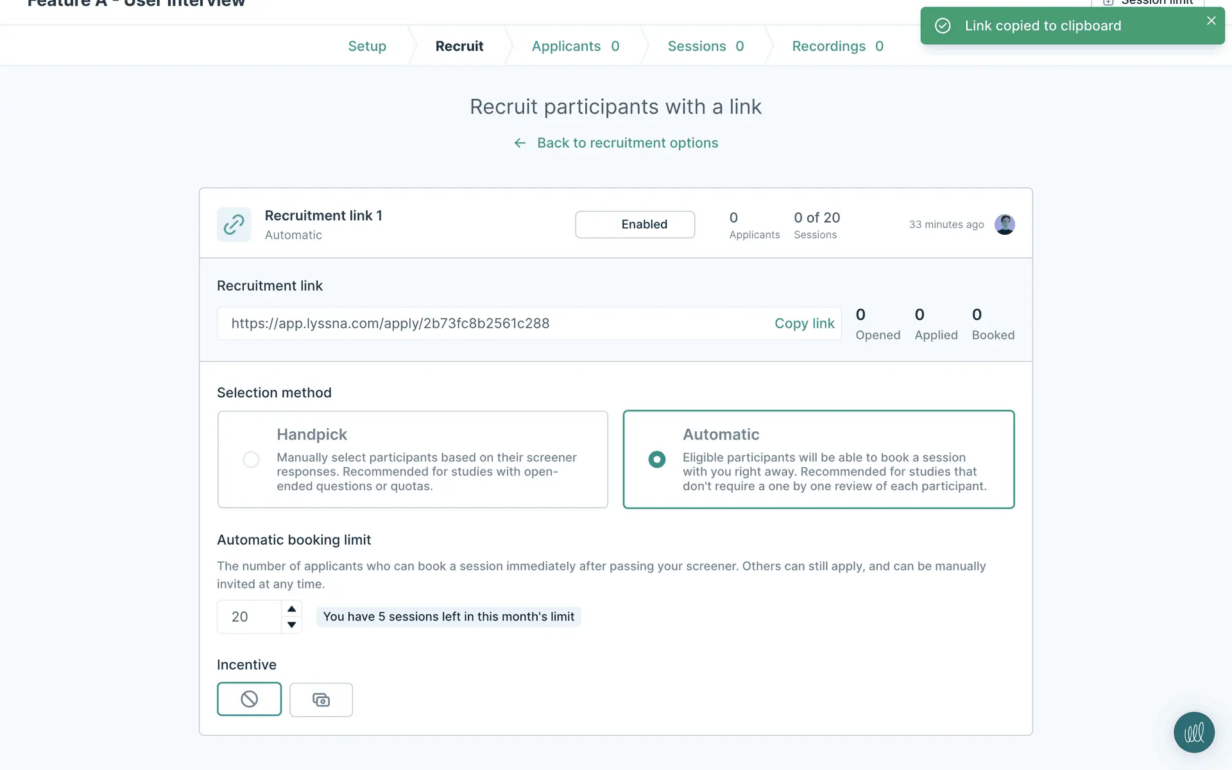Image resolution: width=1232 pixels, height=770 pixels.
Task: Select the paid incentive money icon
Action: 321,699
